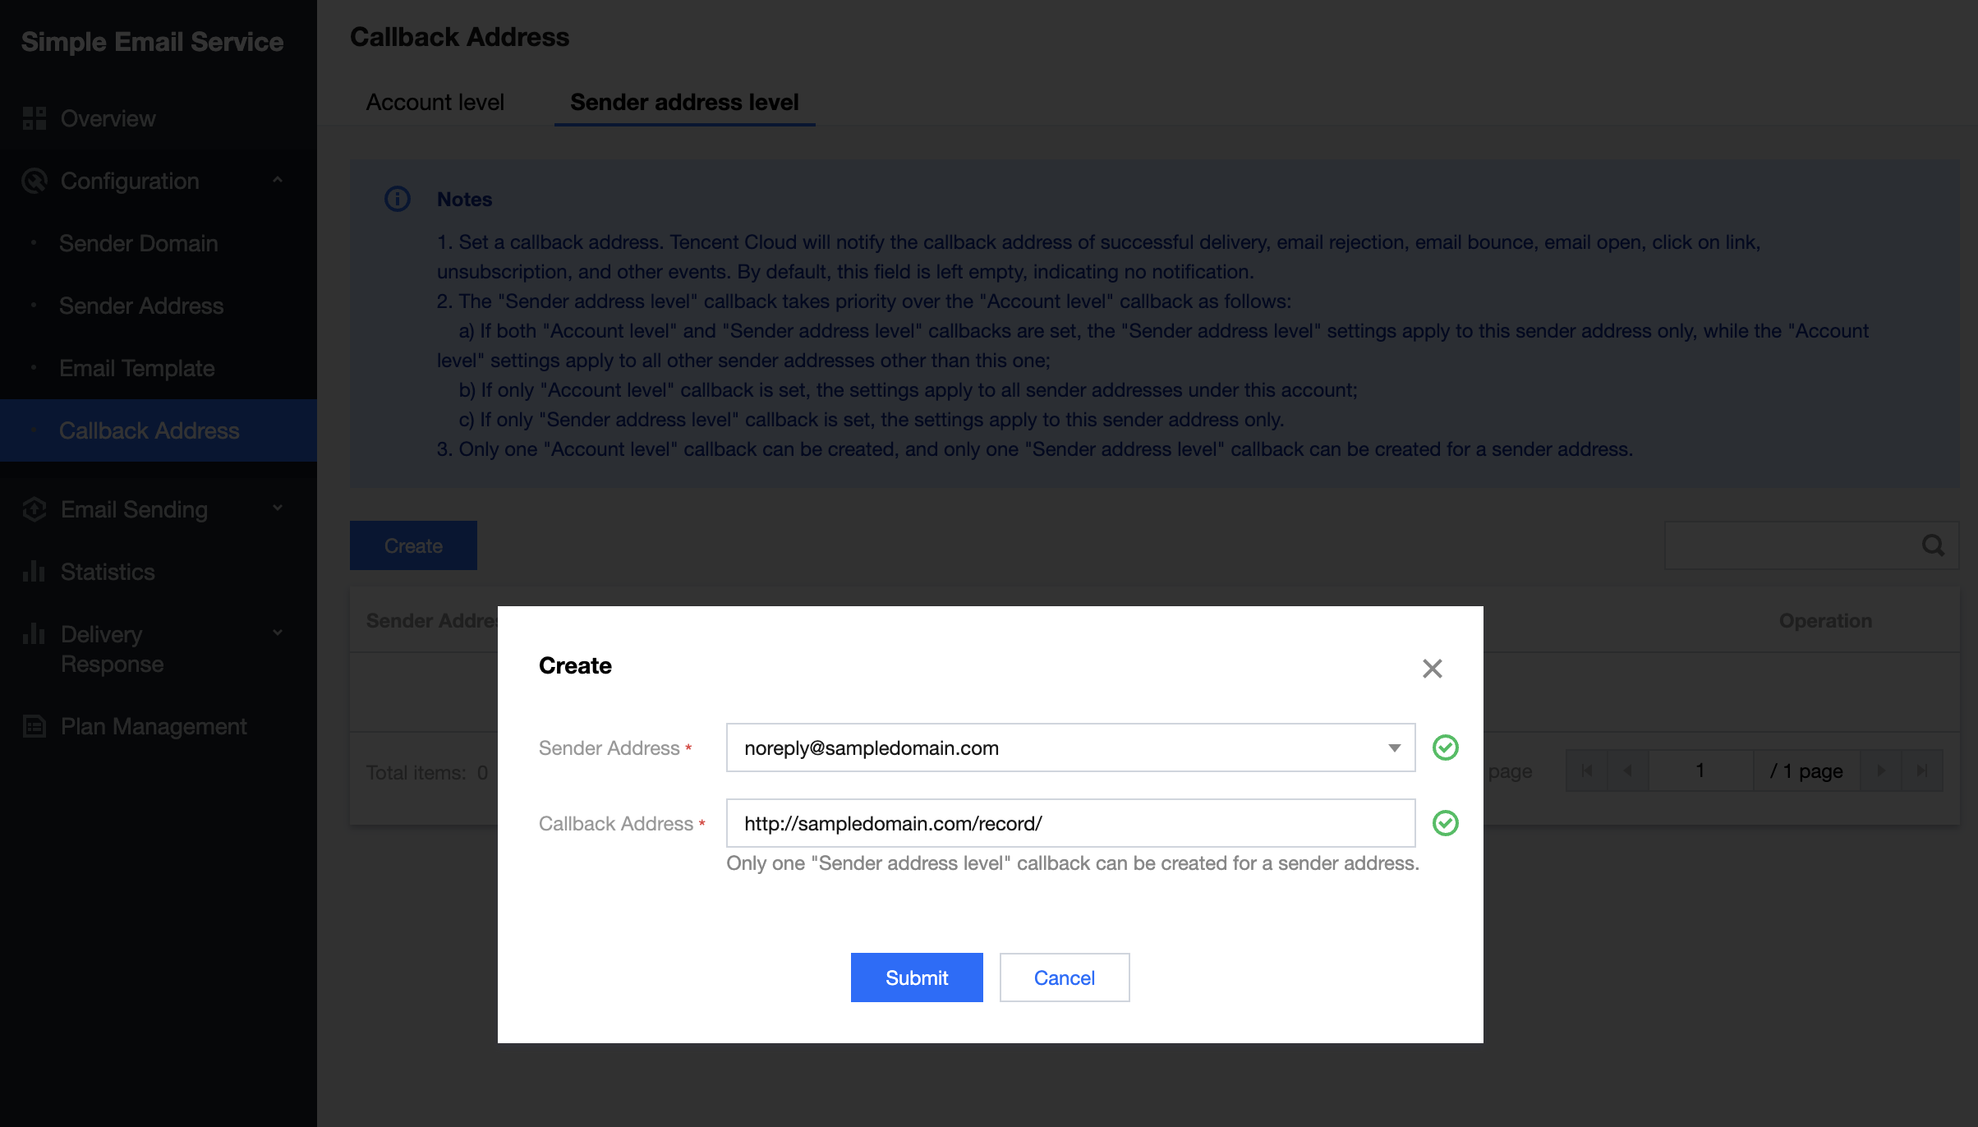This screenshot has height=1127, width=1978.
Task: Click the Statistics bar chart icon
Action: 34,572
